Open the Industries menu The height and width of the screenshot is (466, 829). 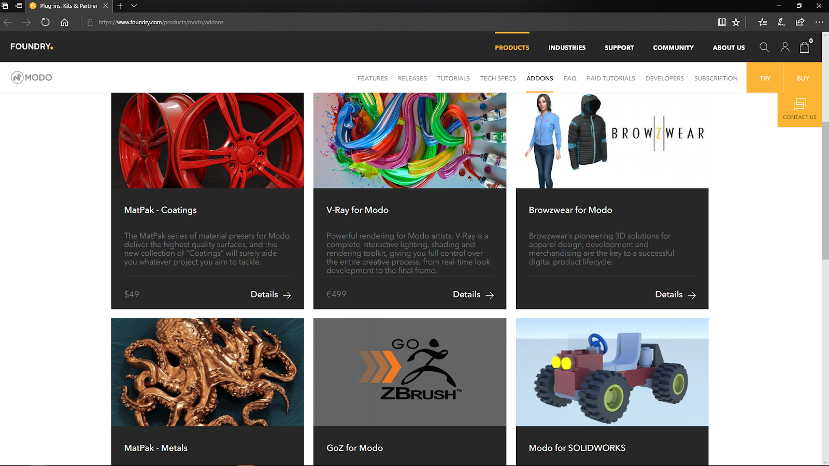click(x=567, y=47)
